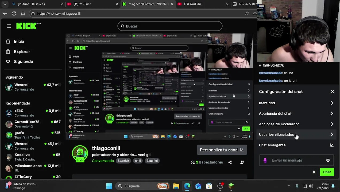The width and height of the screenshot is (340, 192).
Task: Click the Explorar sidebar link
Action: point(22,51)
